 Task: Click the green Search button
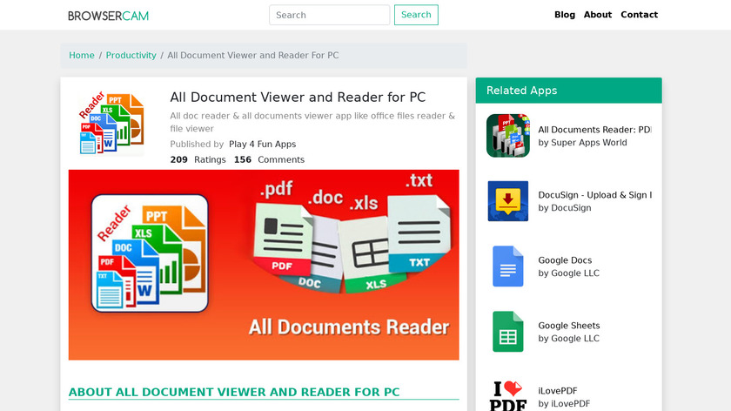tap(416, 15)
